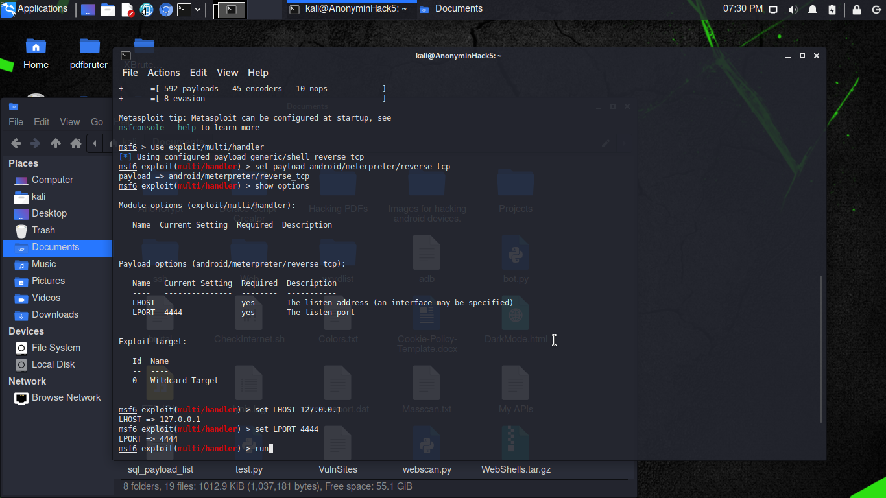Viewport: 886px width, 498px height.
Task: Click the terminal run command prompt line
Action: click(196, 449)
